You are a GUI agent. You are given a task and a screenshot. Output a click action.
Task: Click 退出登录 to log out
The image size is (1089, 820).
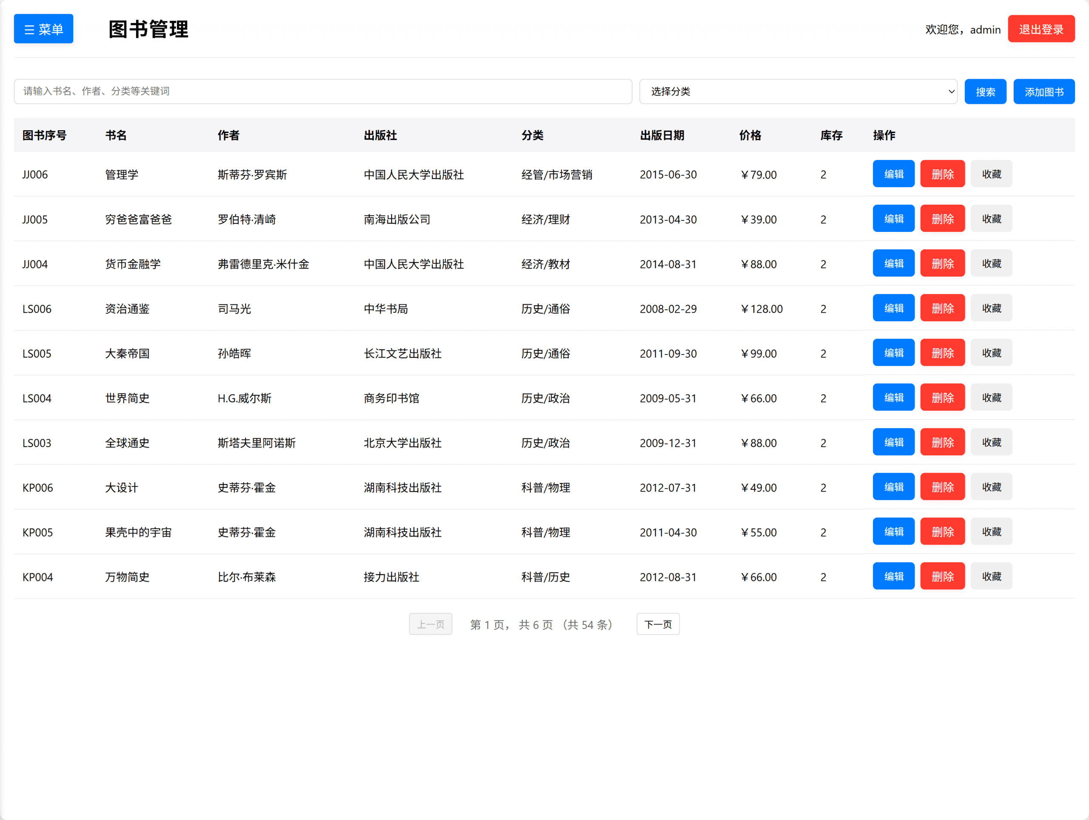point(1041,29)
